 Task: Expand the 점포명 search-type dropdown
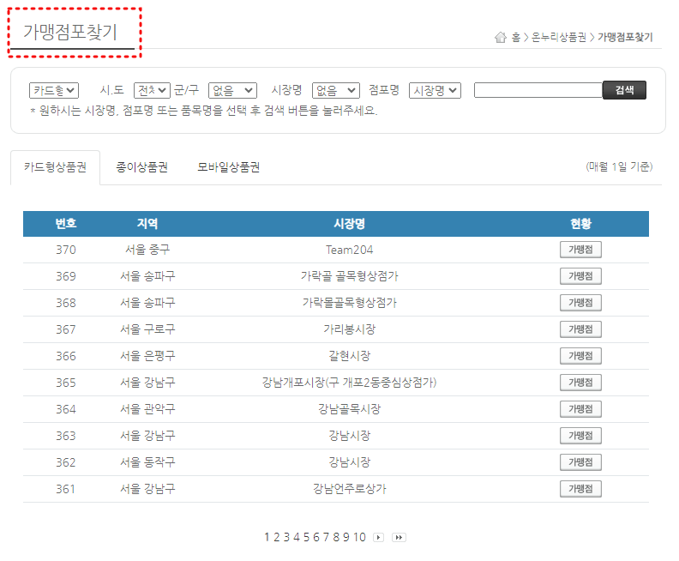pyautogui.click(x=435, y=91)
